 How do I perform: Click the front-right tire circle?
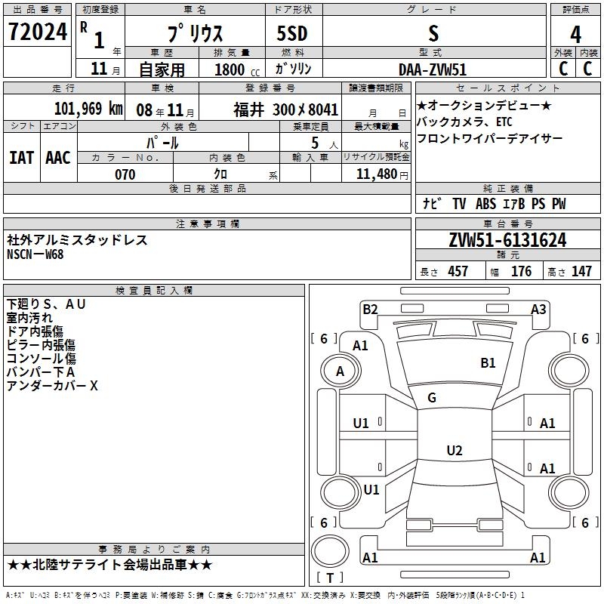click(569, 371)
